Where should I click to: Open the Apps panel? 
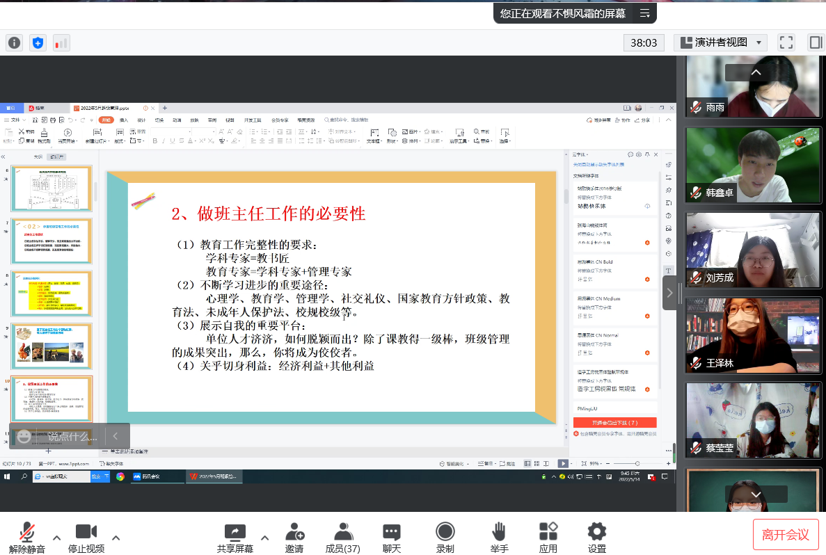(548, 538)
